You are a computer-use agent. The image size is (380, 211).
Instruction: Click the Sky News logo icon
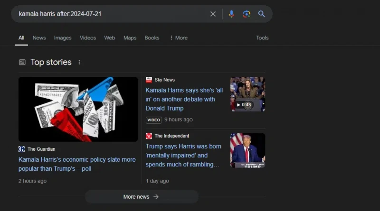(149, 80)
